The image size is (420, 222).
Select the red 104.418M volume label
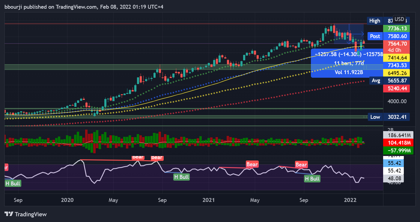(x=398, y=142)
